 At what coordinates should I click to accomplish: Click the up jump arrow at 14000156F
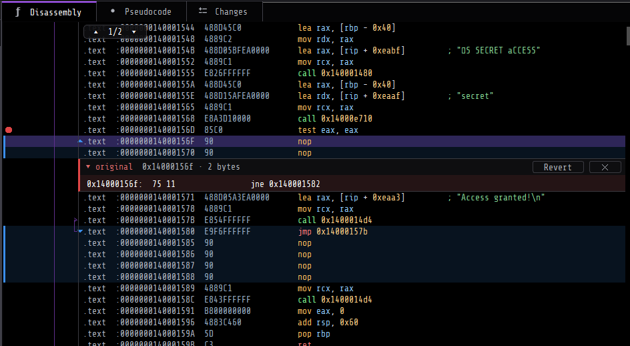click(x=80, y=141)
